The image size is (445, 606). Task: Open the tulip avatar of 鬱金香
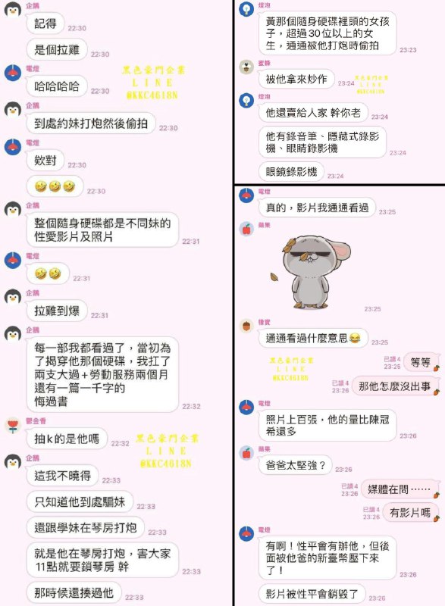12,426
